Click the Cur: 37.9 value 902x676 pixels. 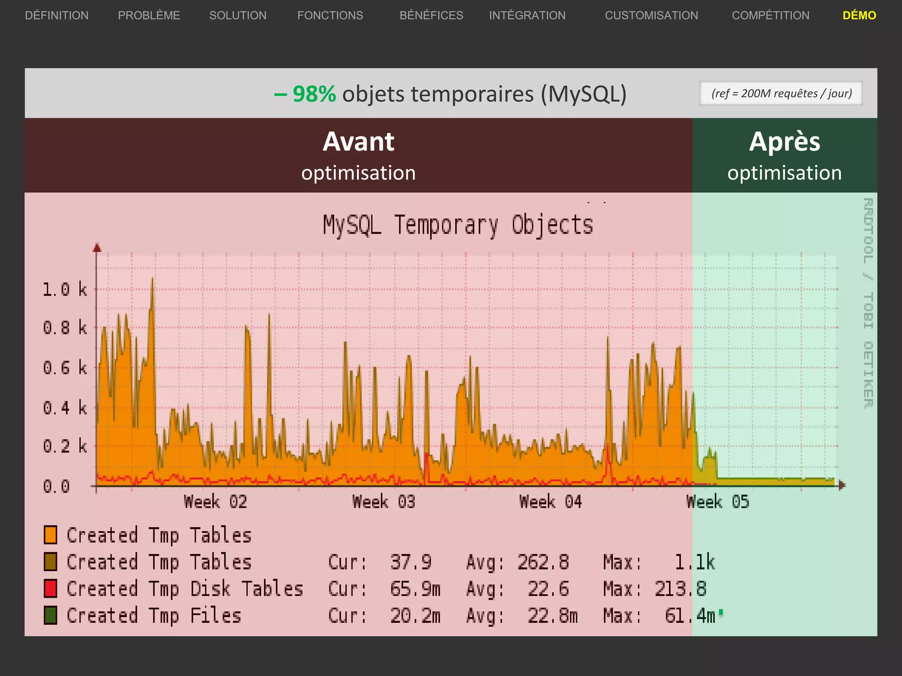(380, 562)
